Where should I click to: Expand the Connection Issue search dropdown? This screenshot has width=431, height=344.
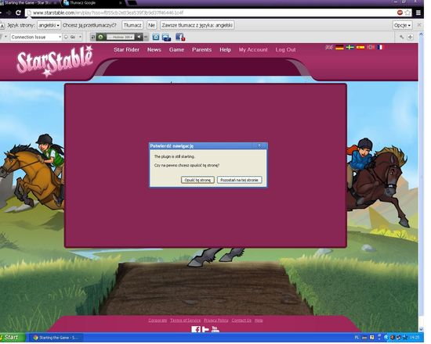click(60, 37)
